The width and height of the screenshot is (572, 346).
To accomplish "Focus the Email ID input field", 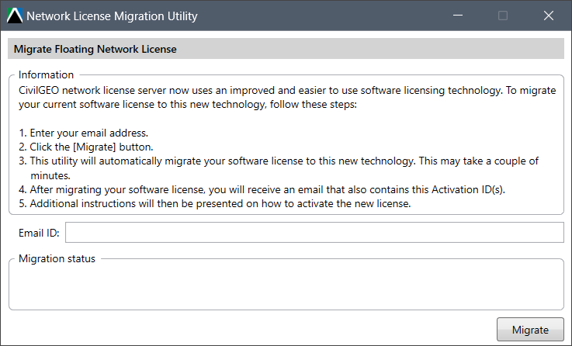I will 314,233.
